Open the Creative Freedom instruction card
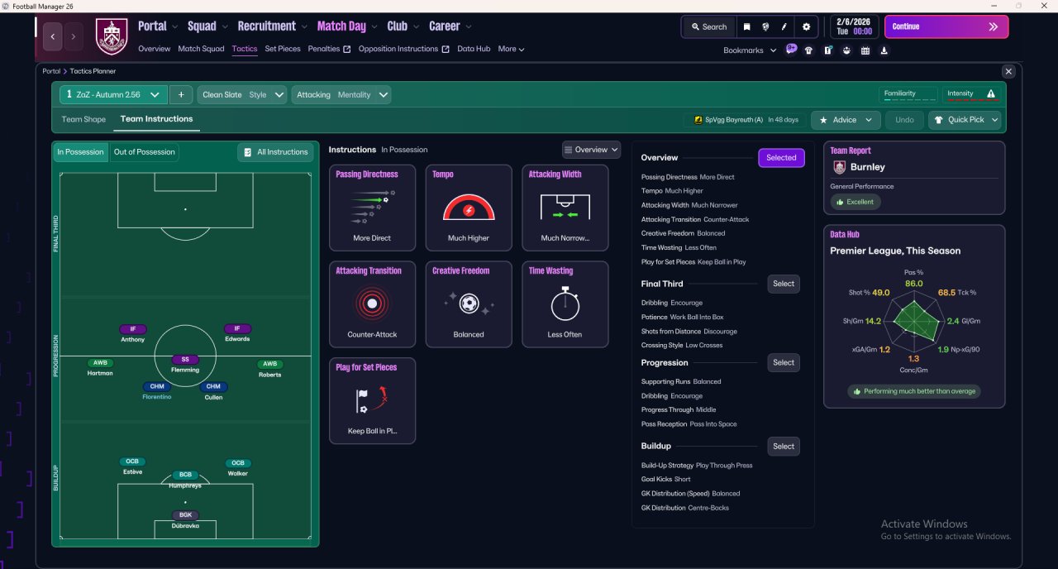 point(469,304)
